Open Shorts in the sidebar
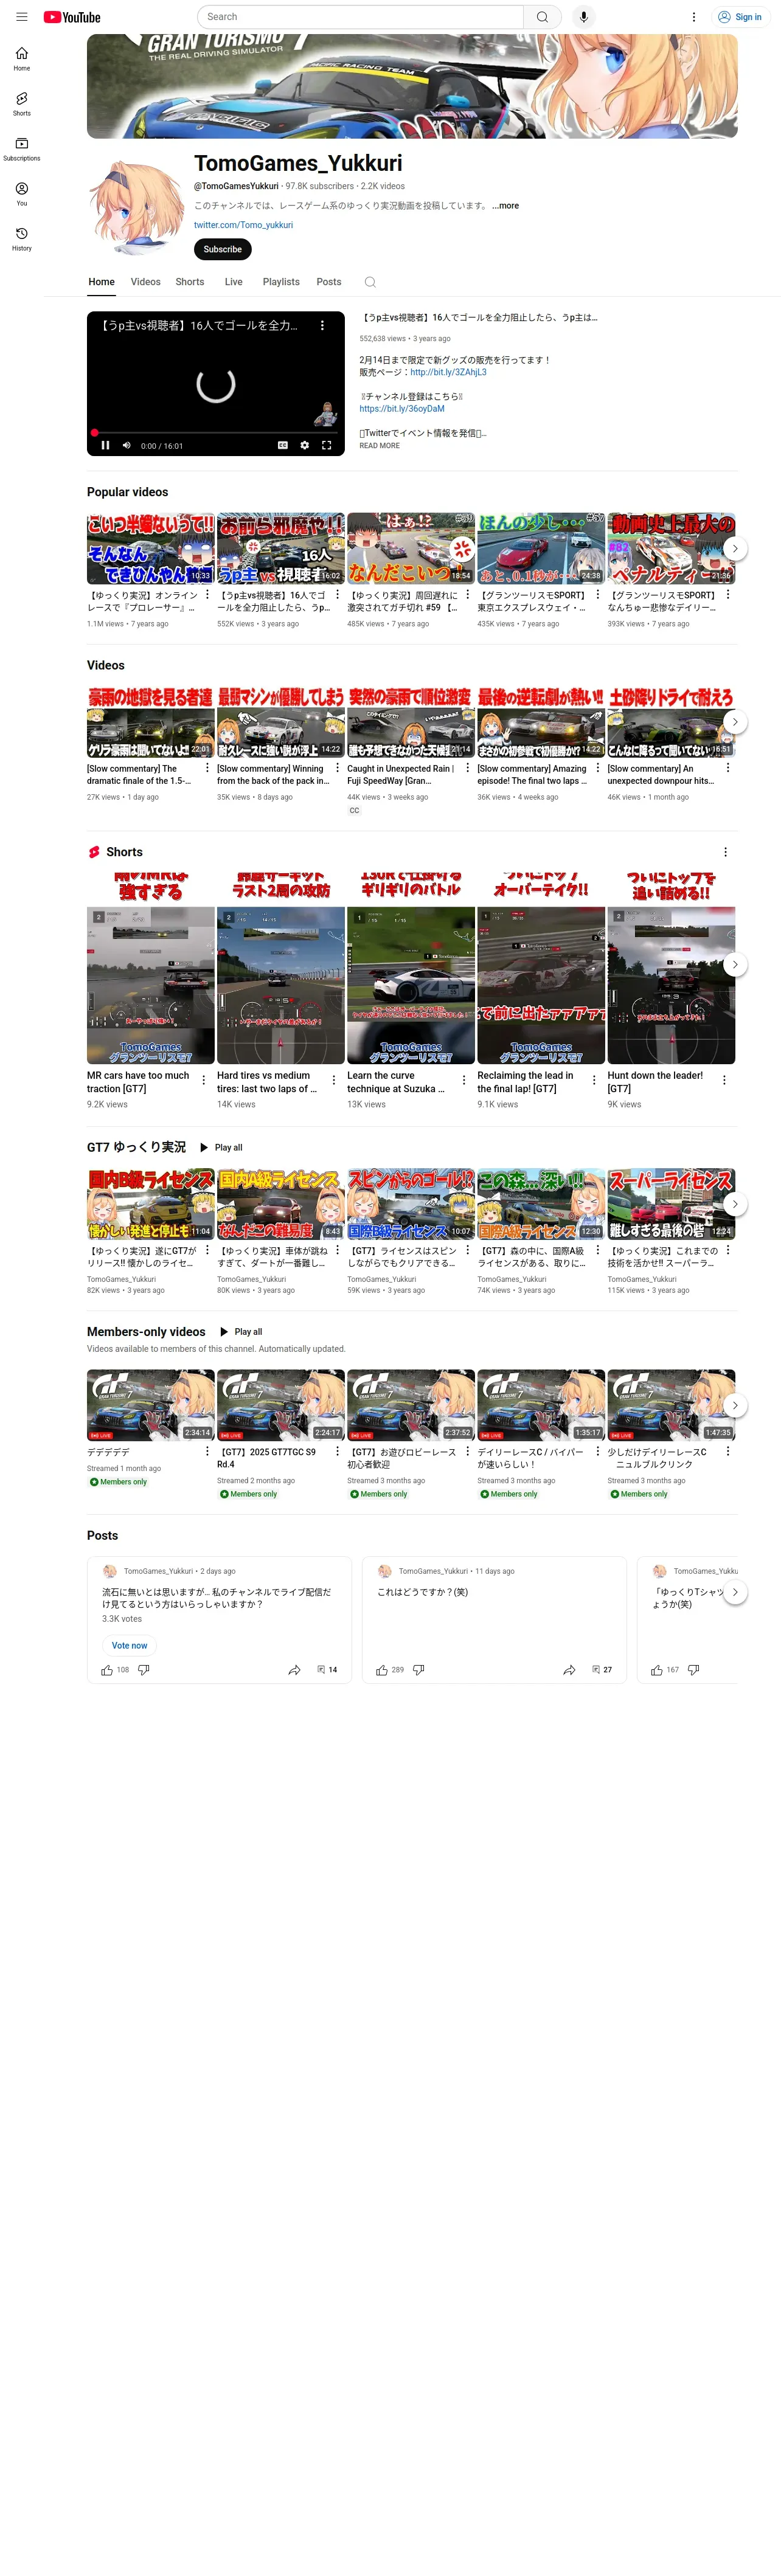Image resolution: width=781 pixels, height=2576 pixels. pyautogui.click(x=21, y=104)
